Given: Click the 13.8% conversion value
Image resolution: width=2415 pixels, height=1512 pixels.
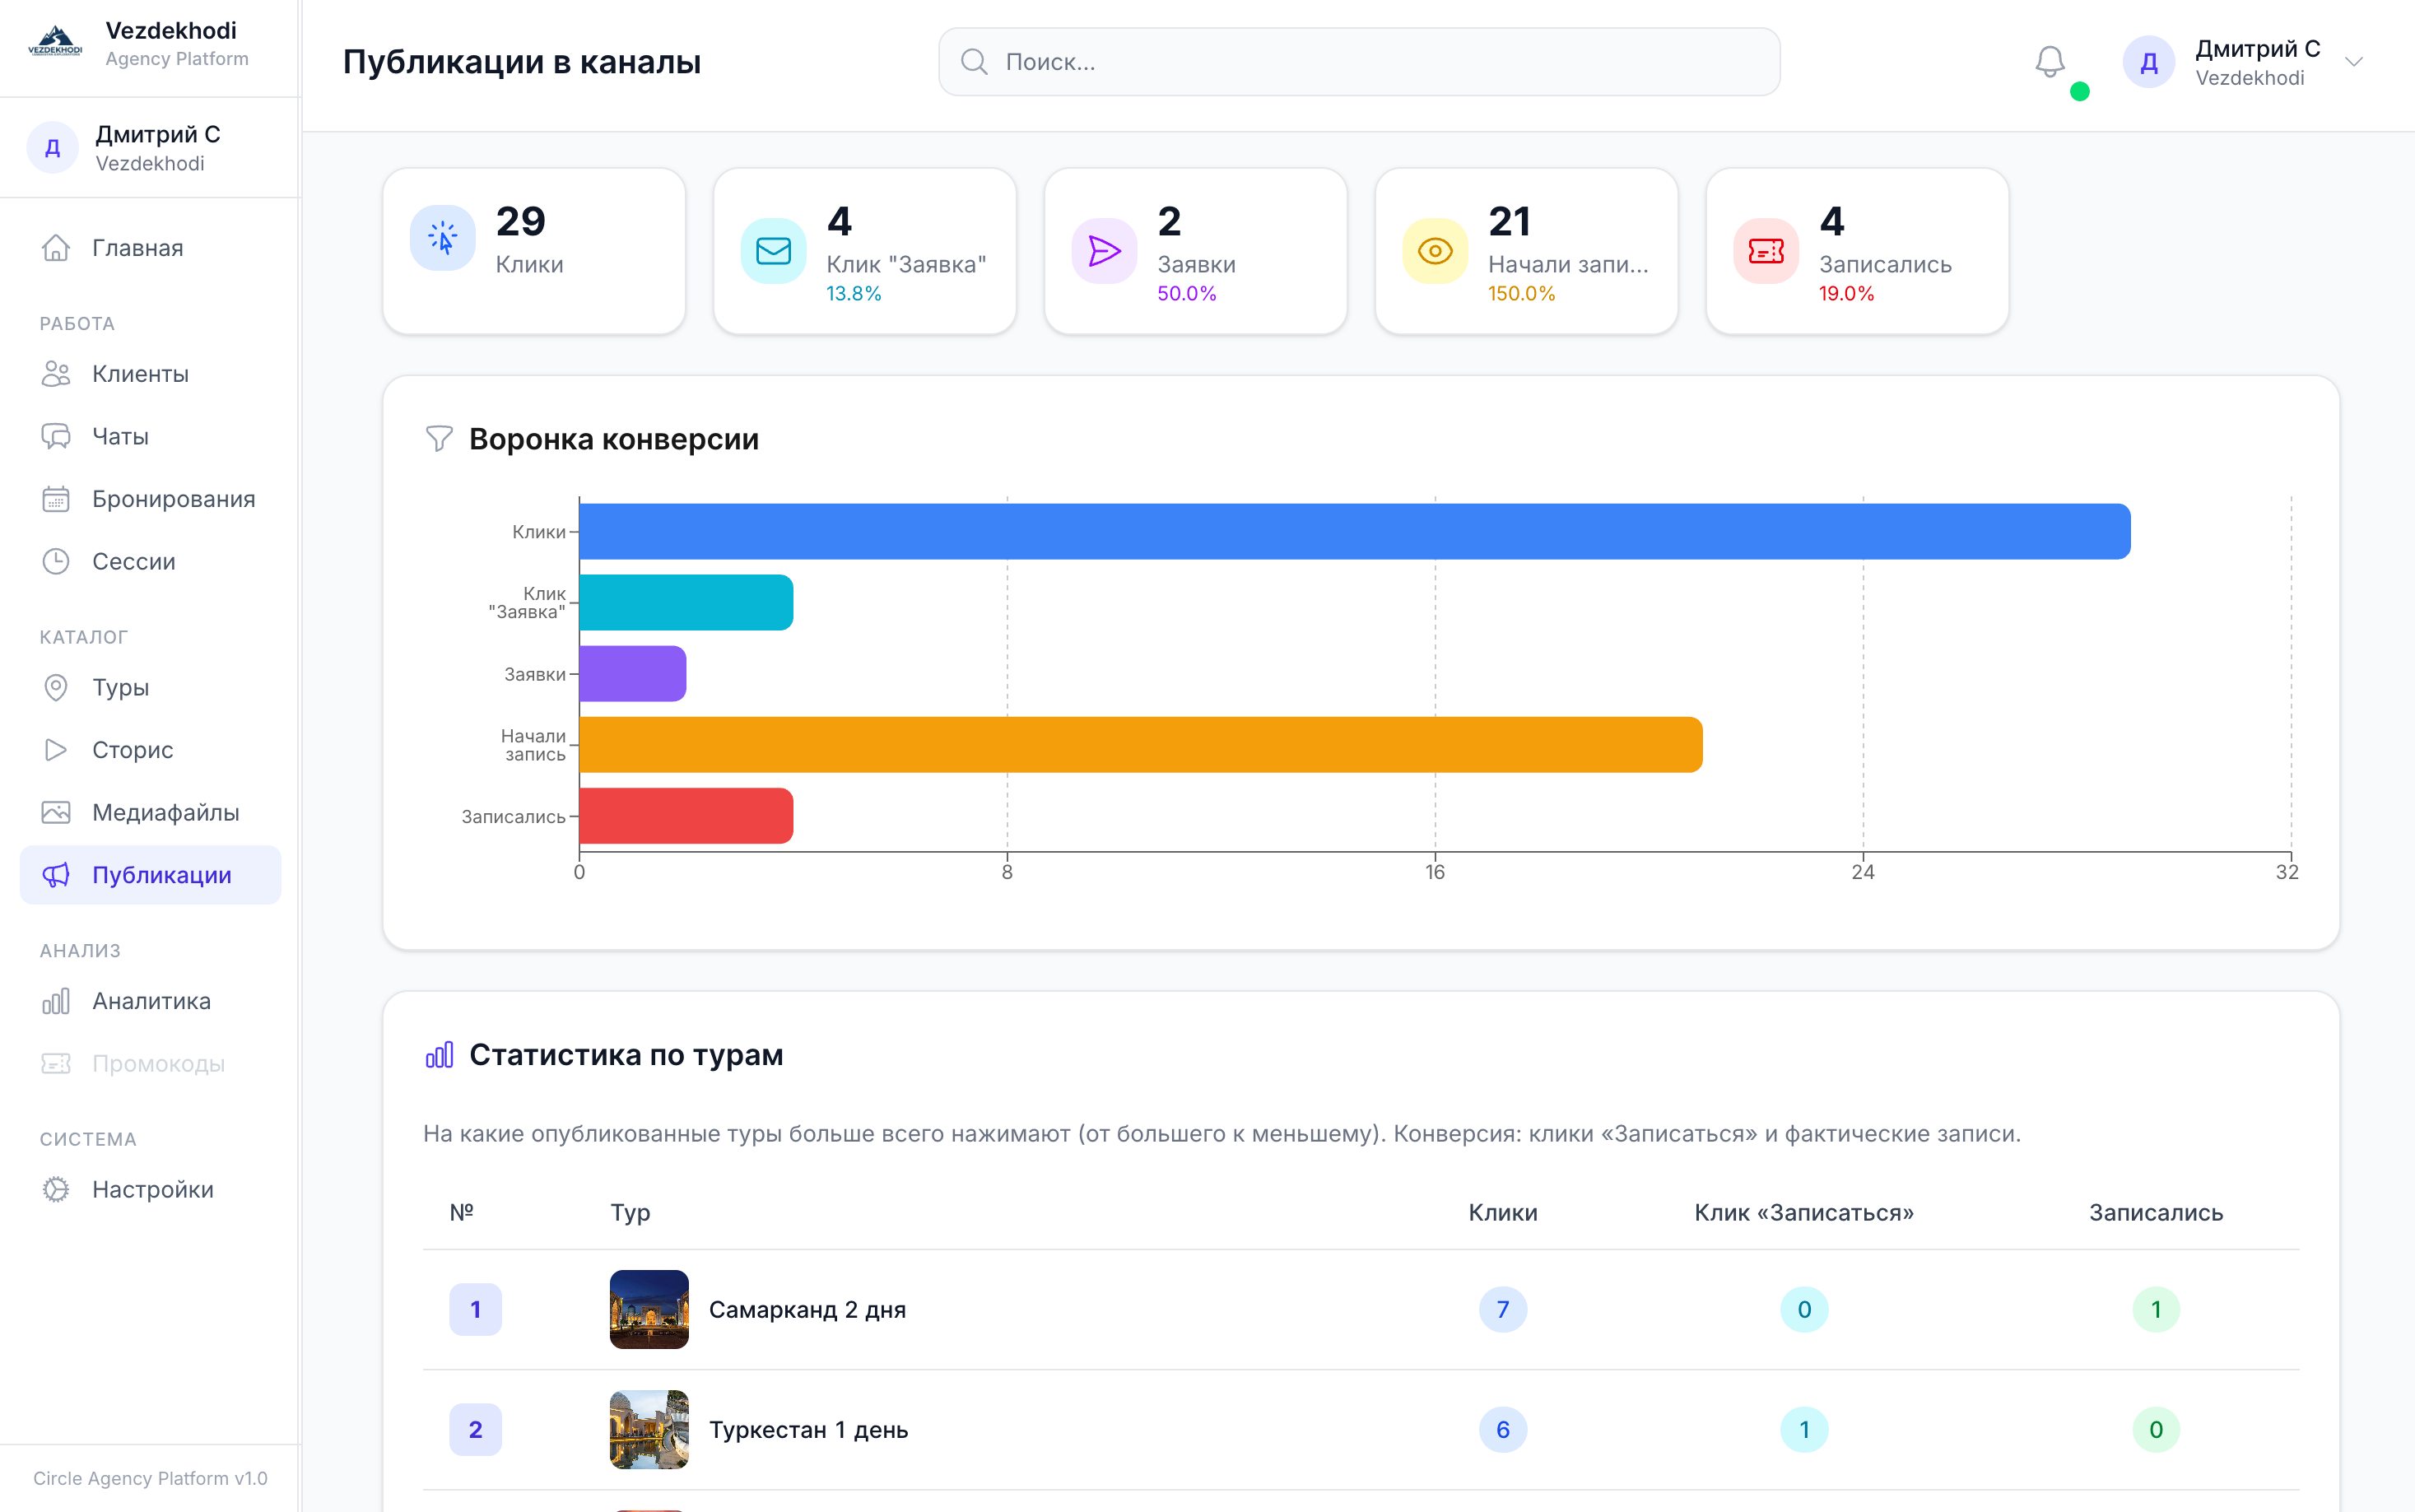Looking at the screenshot, I should point(854,294).
